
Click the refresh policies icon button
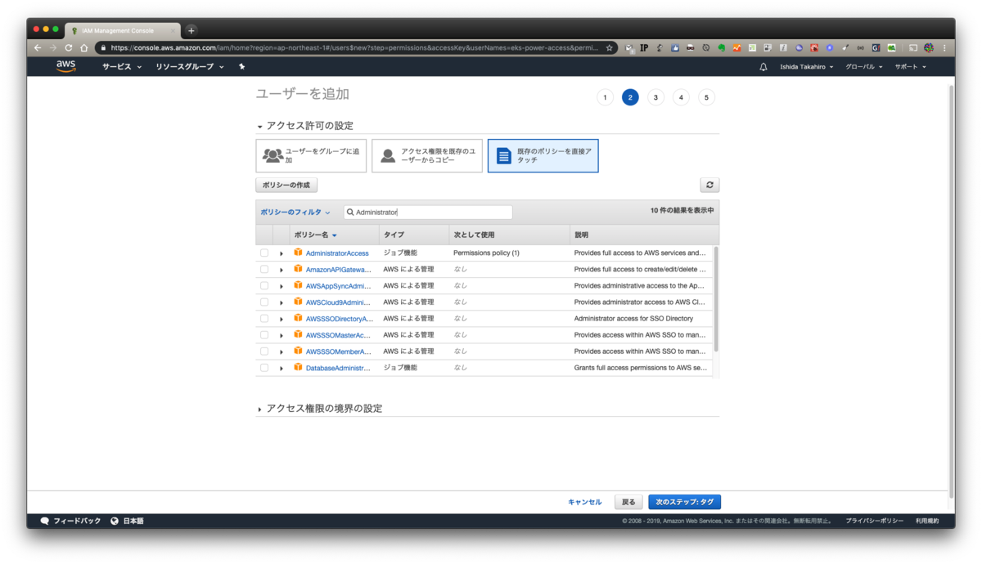709,186
